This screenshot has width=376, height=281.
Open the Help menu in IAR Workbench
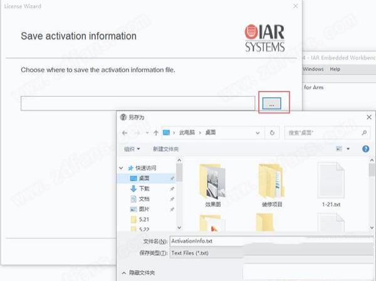335,68
